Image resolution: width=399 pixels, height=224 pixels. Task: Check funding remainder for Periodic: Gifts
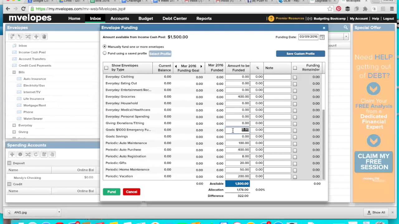pos(295,164)
